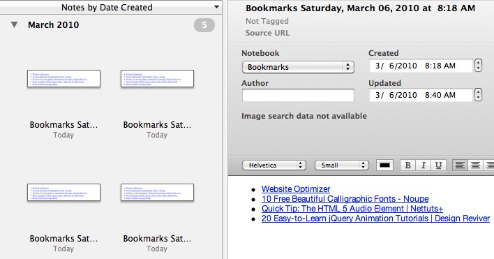This screenshot has height=259, width=494.
Task: Click the Author input field
Action: click(x=298, y=95)
